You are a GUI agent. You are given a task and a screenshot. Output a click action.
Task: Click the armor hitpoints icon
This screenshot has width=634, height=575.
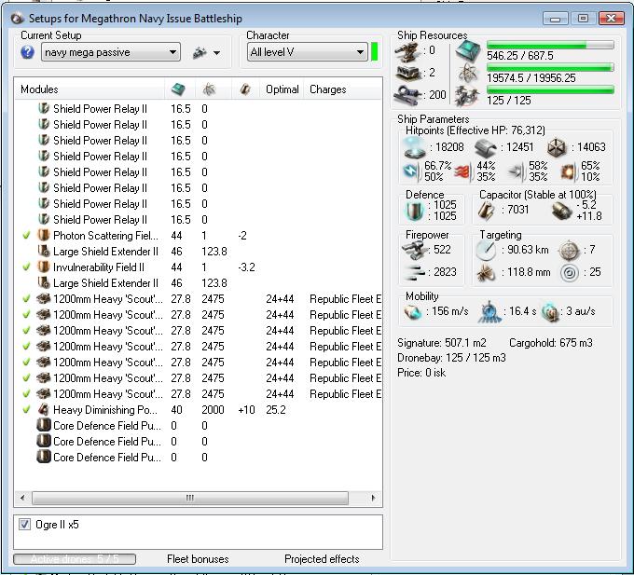coord(485,148)
